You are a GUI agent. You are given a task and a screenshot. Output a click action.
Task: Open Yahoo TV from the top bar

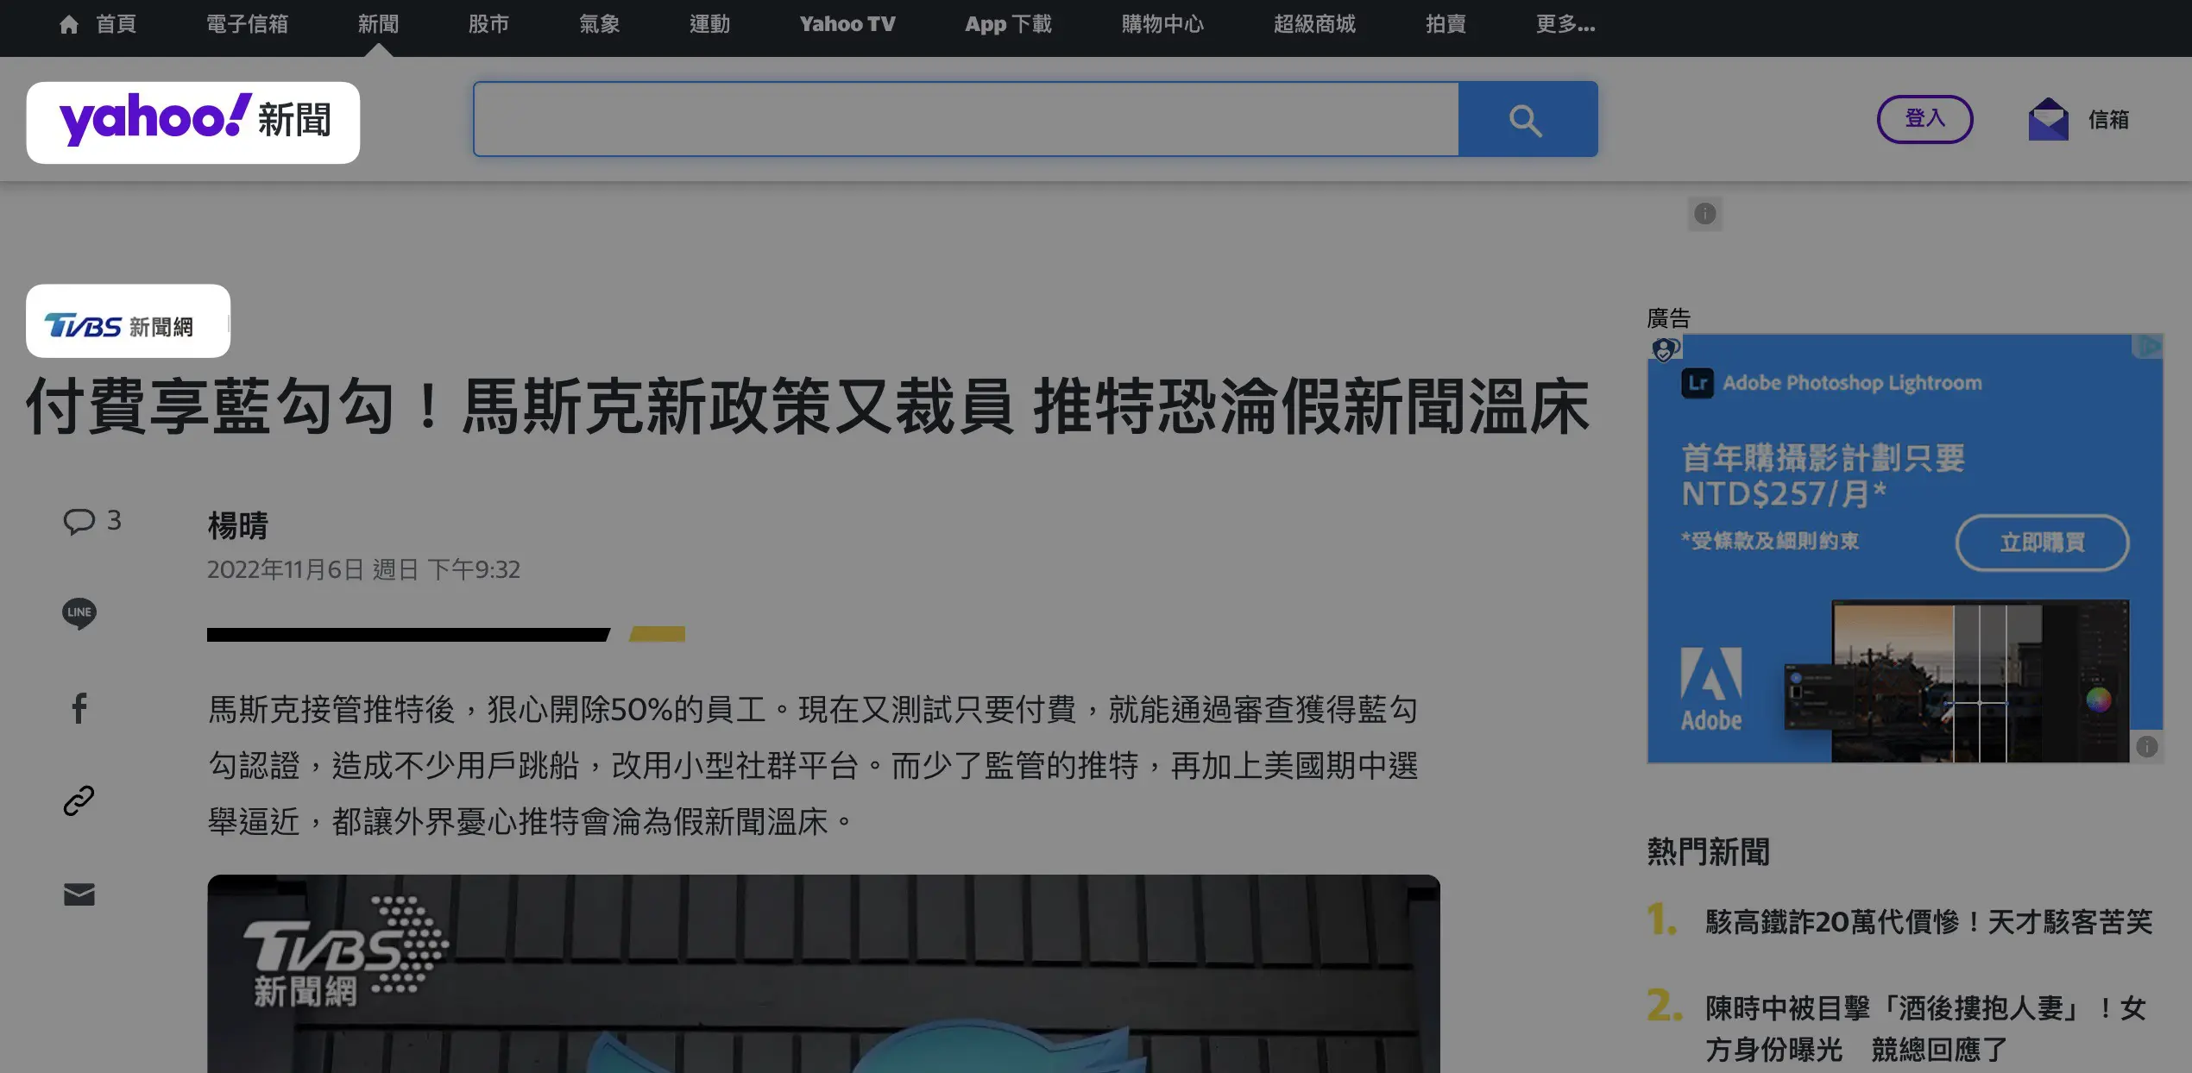pyautogui.click(x=847, y=24)
